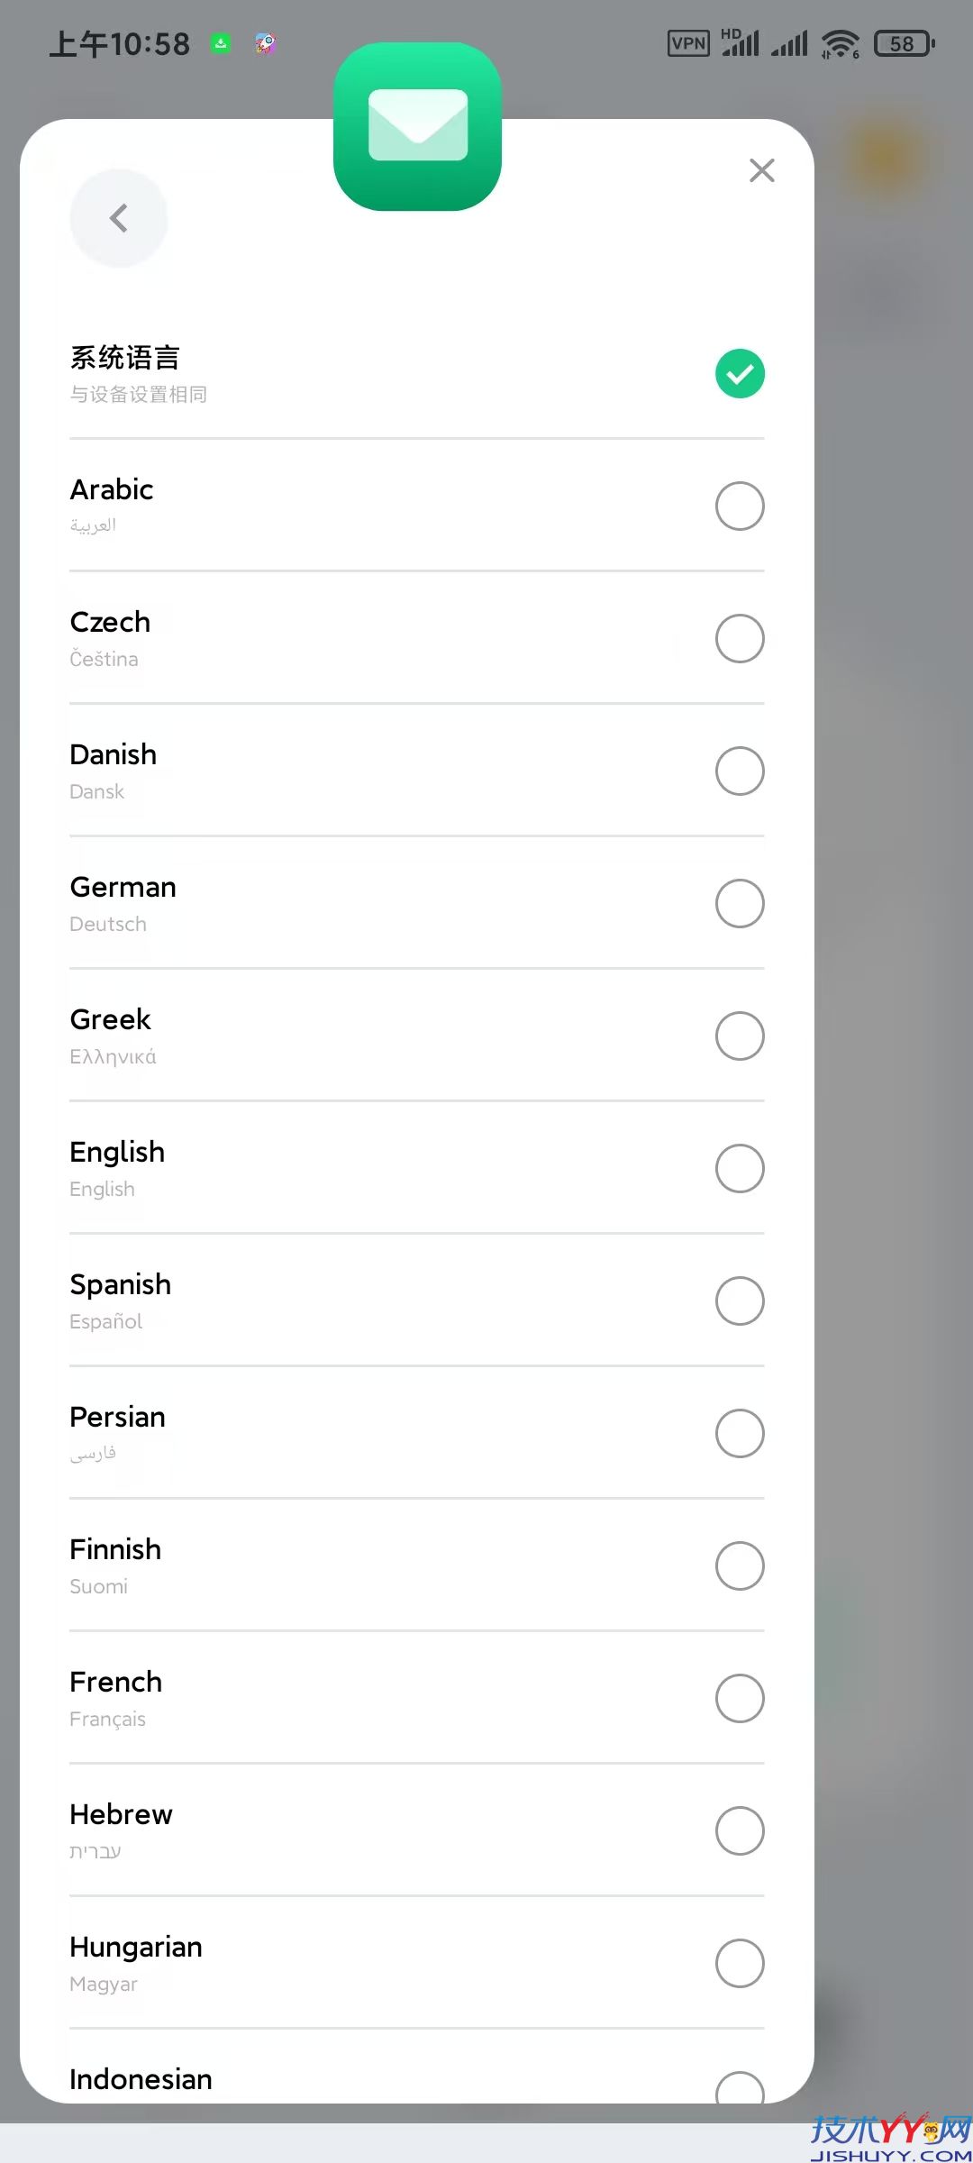Tap the battery indicator icon
Viewport: 973px width, 2163px height.
[x=904, y=43]
